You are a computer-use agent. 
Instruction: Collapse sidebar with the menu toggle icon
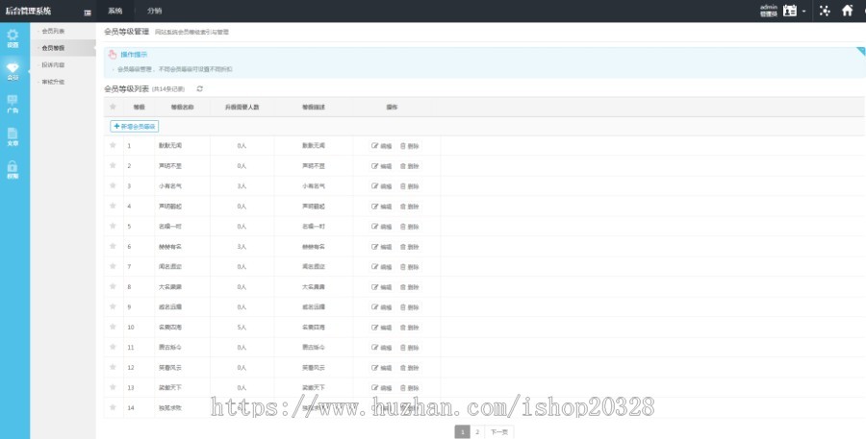coord(88,12)
